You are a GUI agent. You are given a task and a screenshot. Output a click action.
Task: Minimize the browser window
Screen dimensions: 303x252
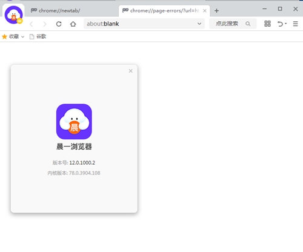coord(264,9)
